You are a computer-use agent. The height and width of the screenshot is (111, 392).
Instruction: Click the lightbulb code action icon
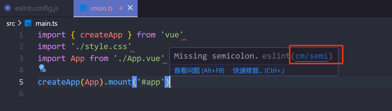tap(42, 68)
